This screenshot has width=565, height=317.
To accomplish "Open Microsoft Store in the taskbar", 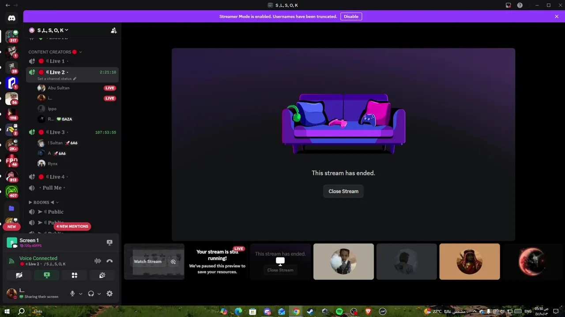I will tap(252, 311).
